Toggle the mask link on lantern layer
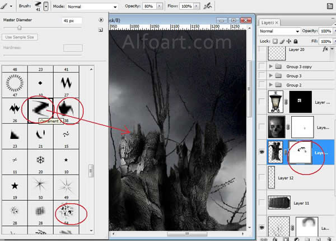This screenshot has height=241, width=336. click(286, 102)
